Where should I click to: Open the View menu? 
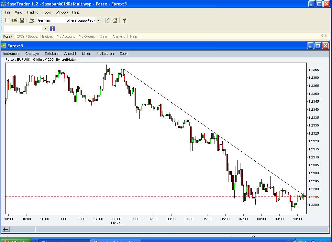[x=18, y=12]
